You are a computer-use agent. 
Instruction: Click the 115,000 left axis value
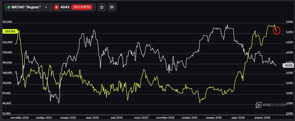point(7,83)
